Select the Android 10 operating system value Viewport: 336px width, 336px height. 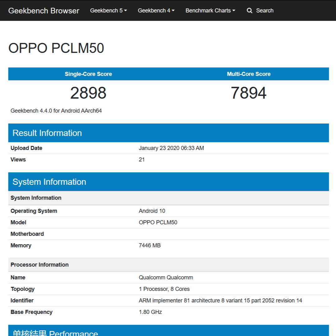[x=152, y=211]
